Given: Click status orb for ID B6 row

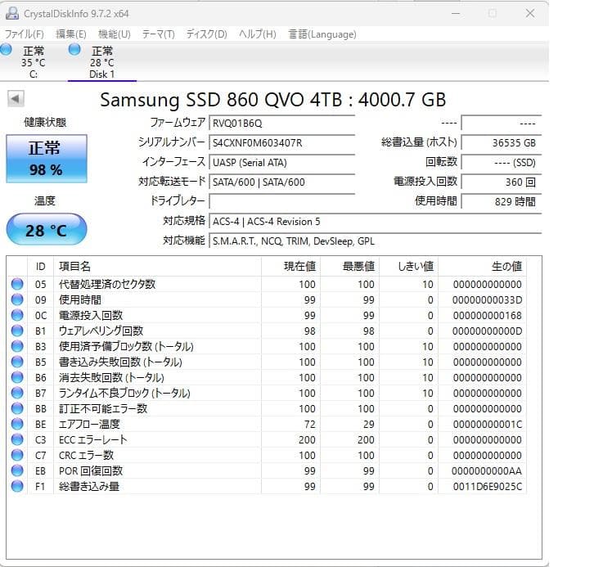Looking at the screenshot, I should tap(17, 377).
